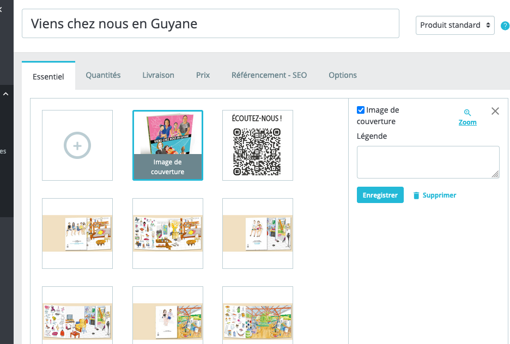Open the Livraison tab
This screenshot has height=344, width=510.
click(x=158, y=75)
